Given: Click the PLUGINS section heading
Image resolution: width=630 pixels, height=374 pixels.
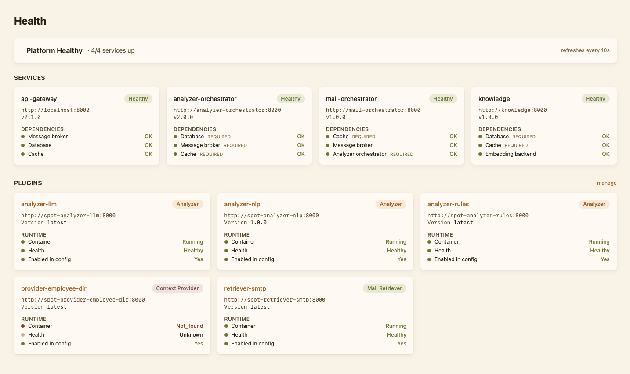Looking at the screenshot, I should coord(28,183).
